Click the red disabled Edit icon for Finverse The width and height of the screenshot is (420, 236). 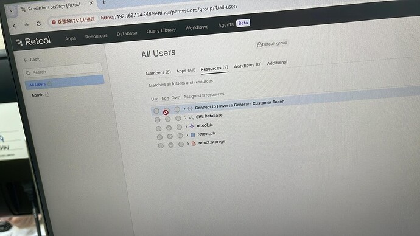click(166, 112)
